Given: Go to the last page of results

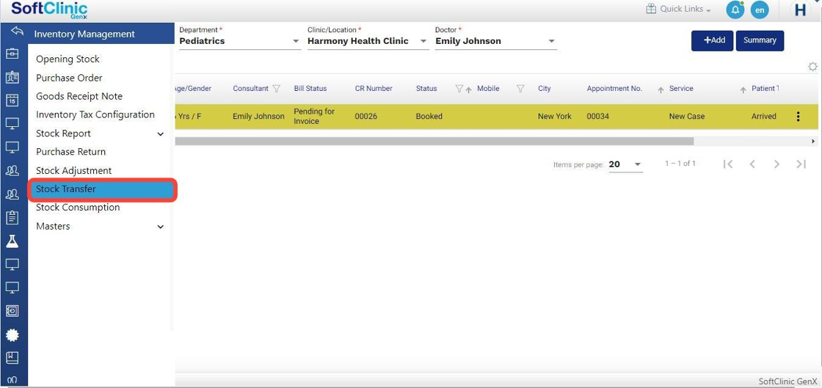Looking at the screenshot, I should click(x=801, y=164).
